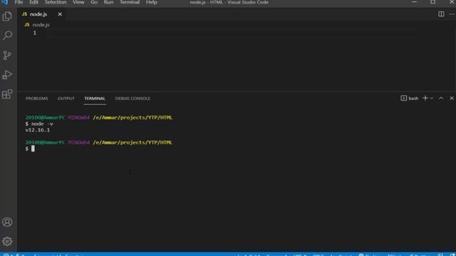Open the Help menu
This screenshot has height=256, width=456.
(x=152, y=2)
